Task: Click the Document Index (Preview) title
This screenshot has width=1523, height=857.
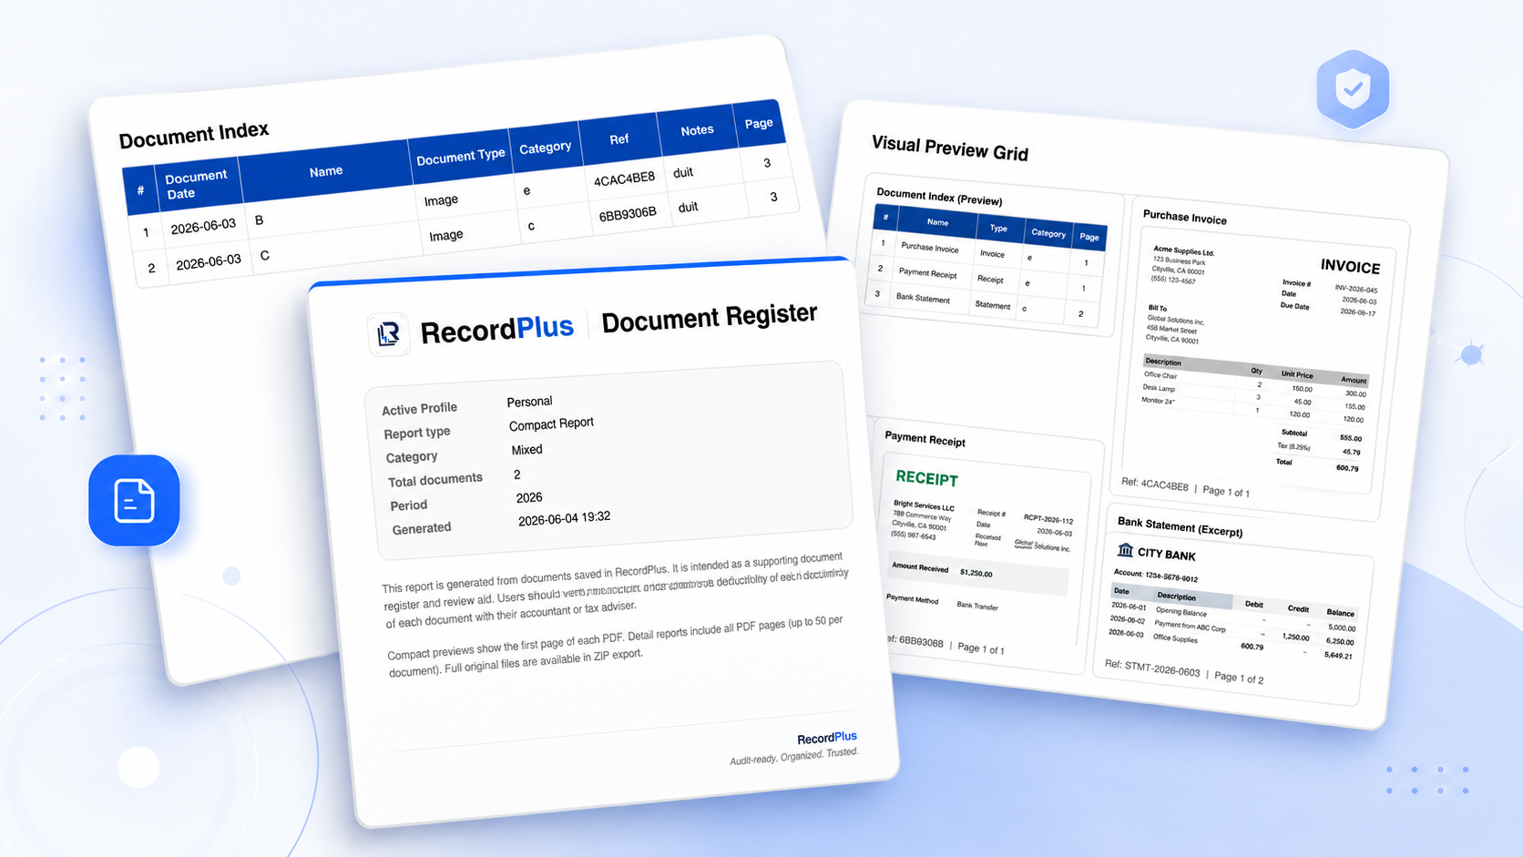Action: 939,197
